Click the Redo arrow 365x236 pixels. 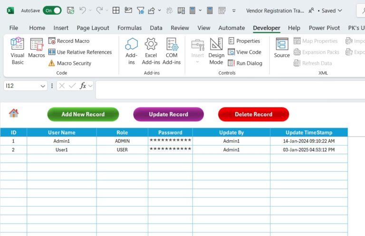(x=99, y=10)
